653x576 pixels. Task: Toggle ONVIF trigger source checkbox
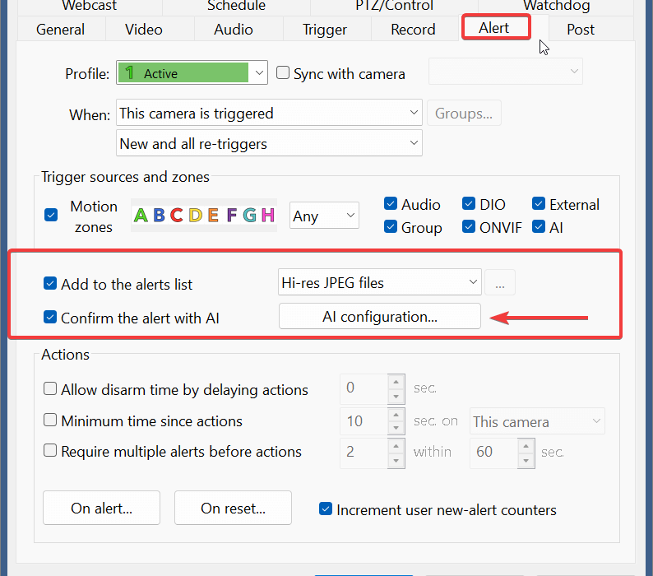pyautogui.click(x=469, y=227)
